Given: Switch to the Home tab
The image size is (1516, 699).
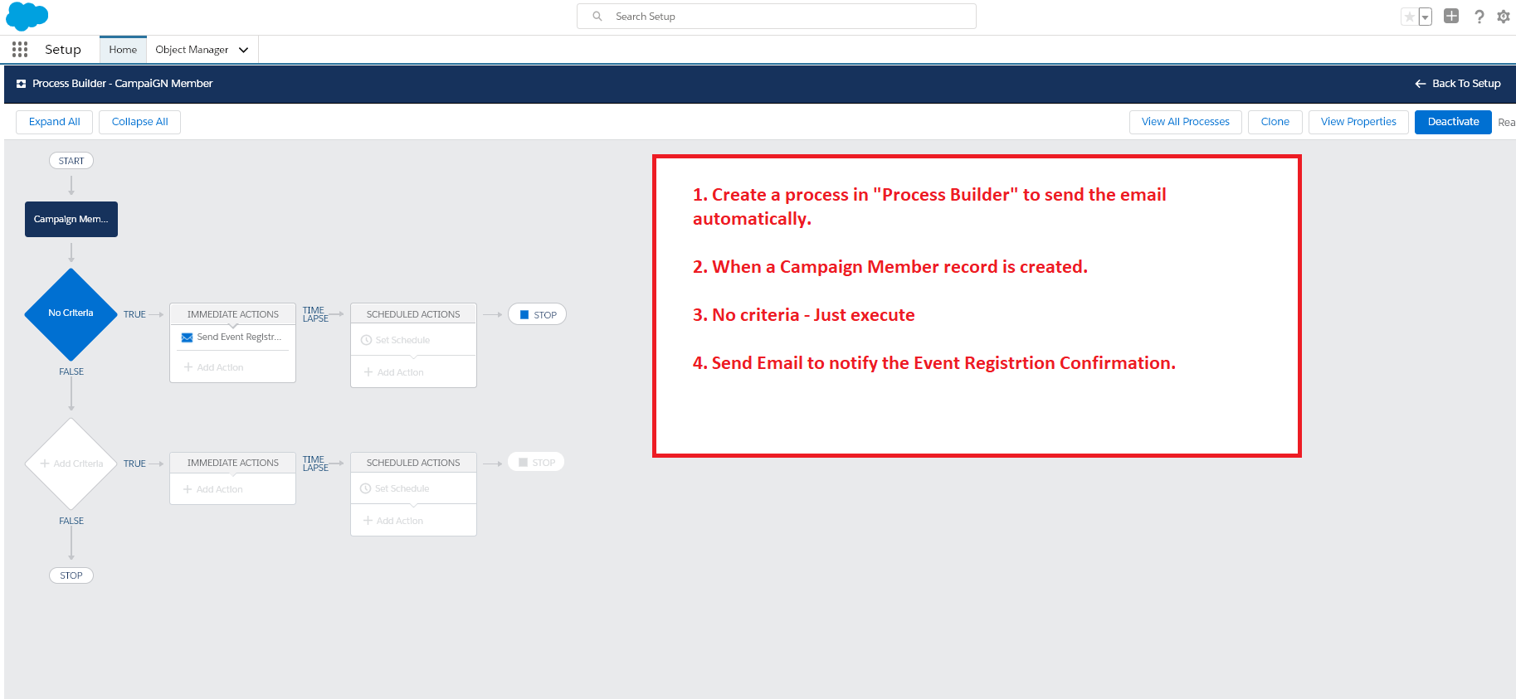Looking at the screenshot, I should 123,50.
